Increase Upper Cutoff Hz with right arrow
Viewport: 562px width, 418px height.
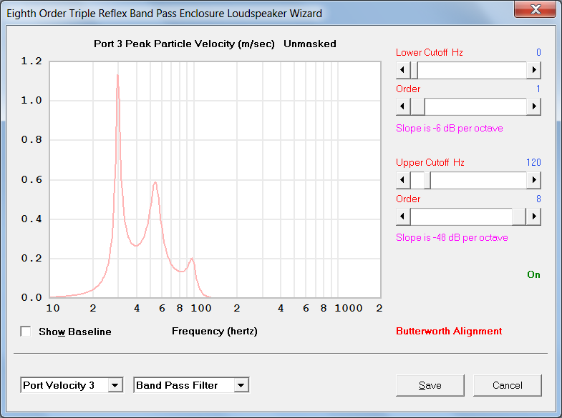click(x=533, y=180)
